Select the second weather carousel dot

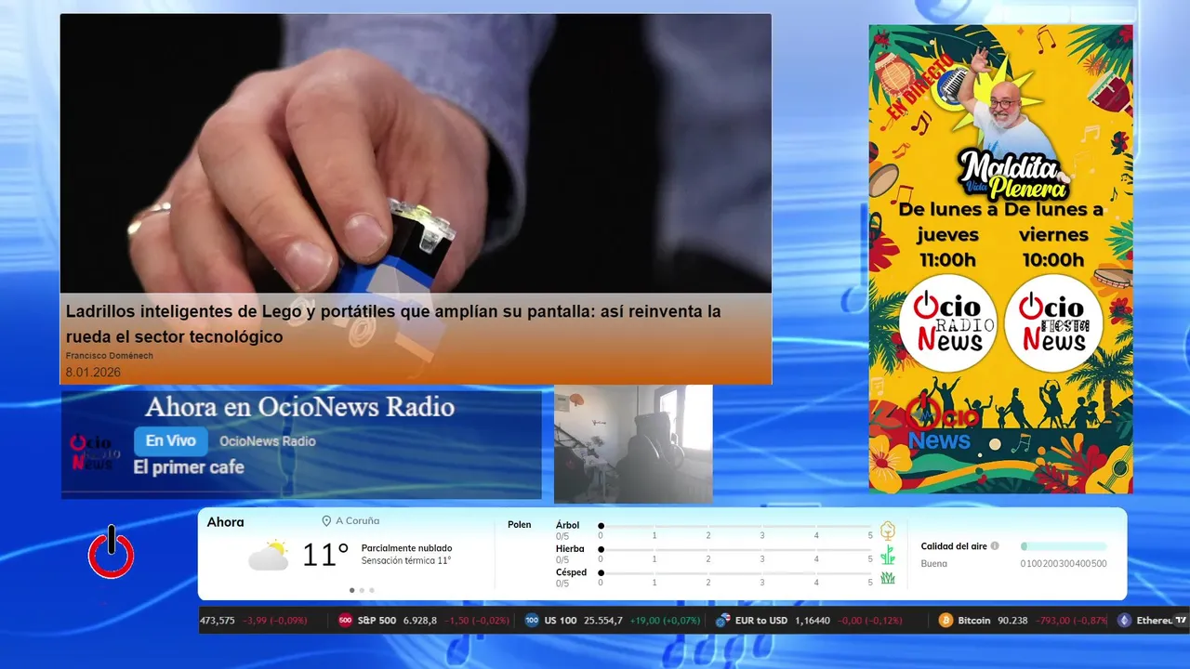[362, 590]
